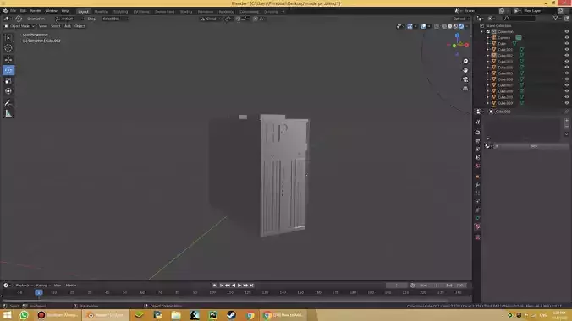572x321 pixels.
Task: Click the zoom magnifier icon in viewport
Action: tap(465, 61)
